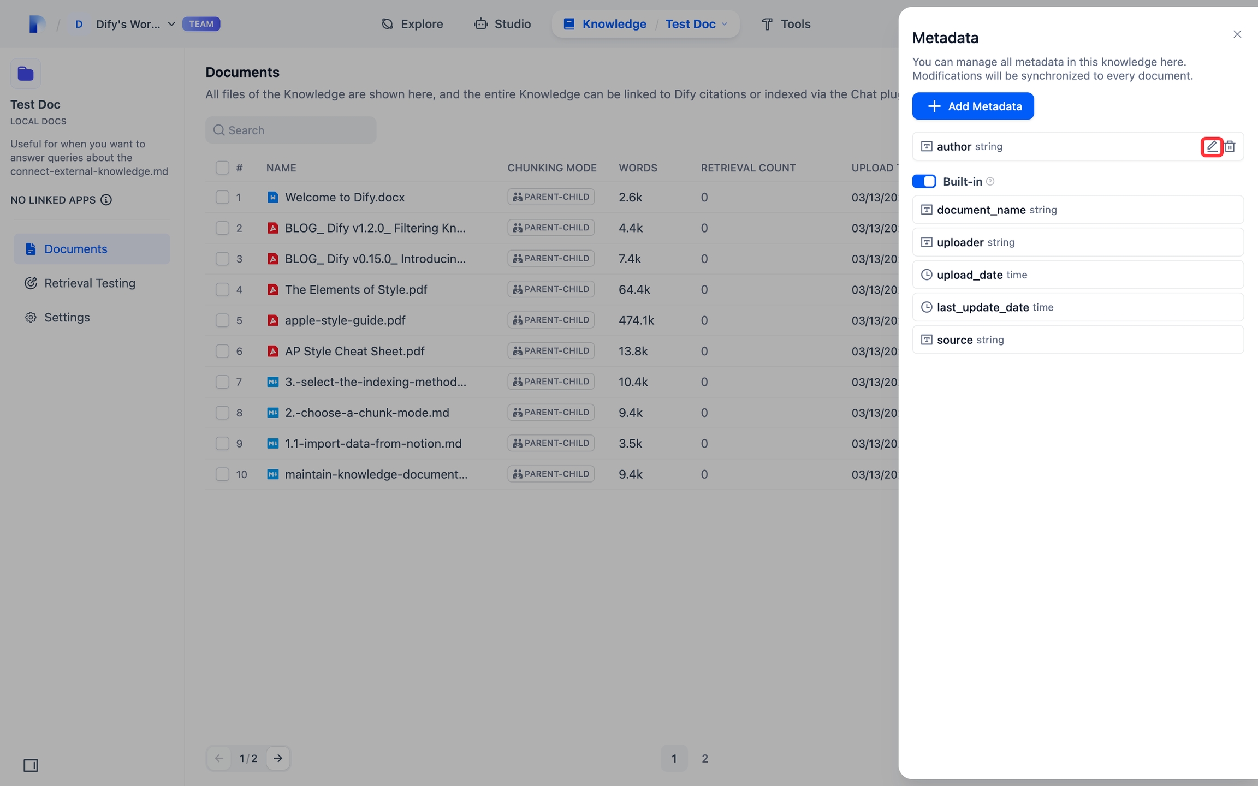
Task: Click the Test Doc folder icon
Action: (x=26, y=74)
